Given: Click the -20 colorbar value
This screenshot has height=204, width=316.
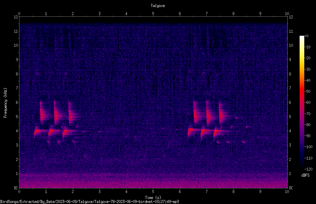Looking at the screenshot, I should coord(307,58).
